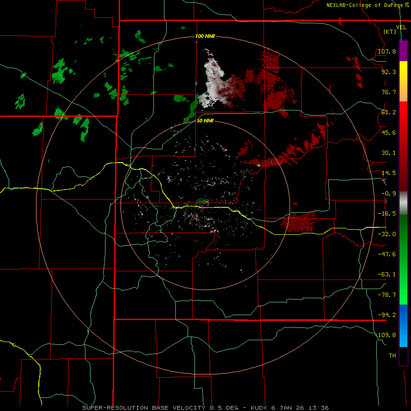The height and width of the screenshot is (411, 411).
Task: Click the [KT] units label
Action: pyautogui.click(x=390, y=32)
